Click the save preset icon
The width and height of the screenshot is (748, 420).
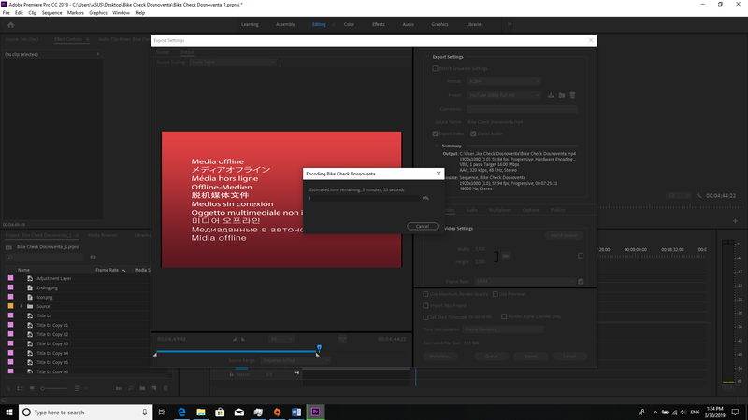552,95
